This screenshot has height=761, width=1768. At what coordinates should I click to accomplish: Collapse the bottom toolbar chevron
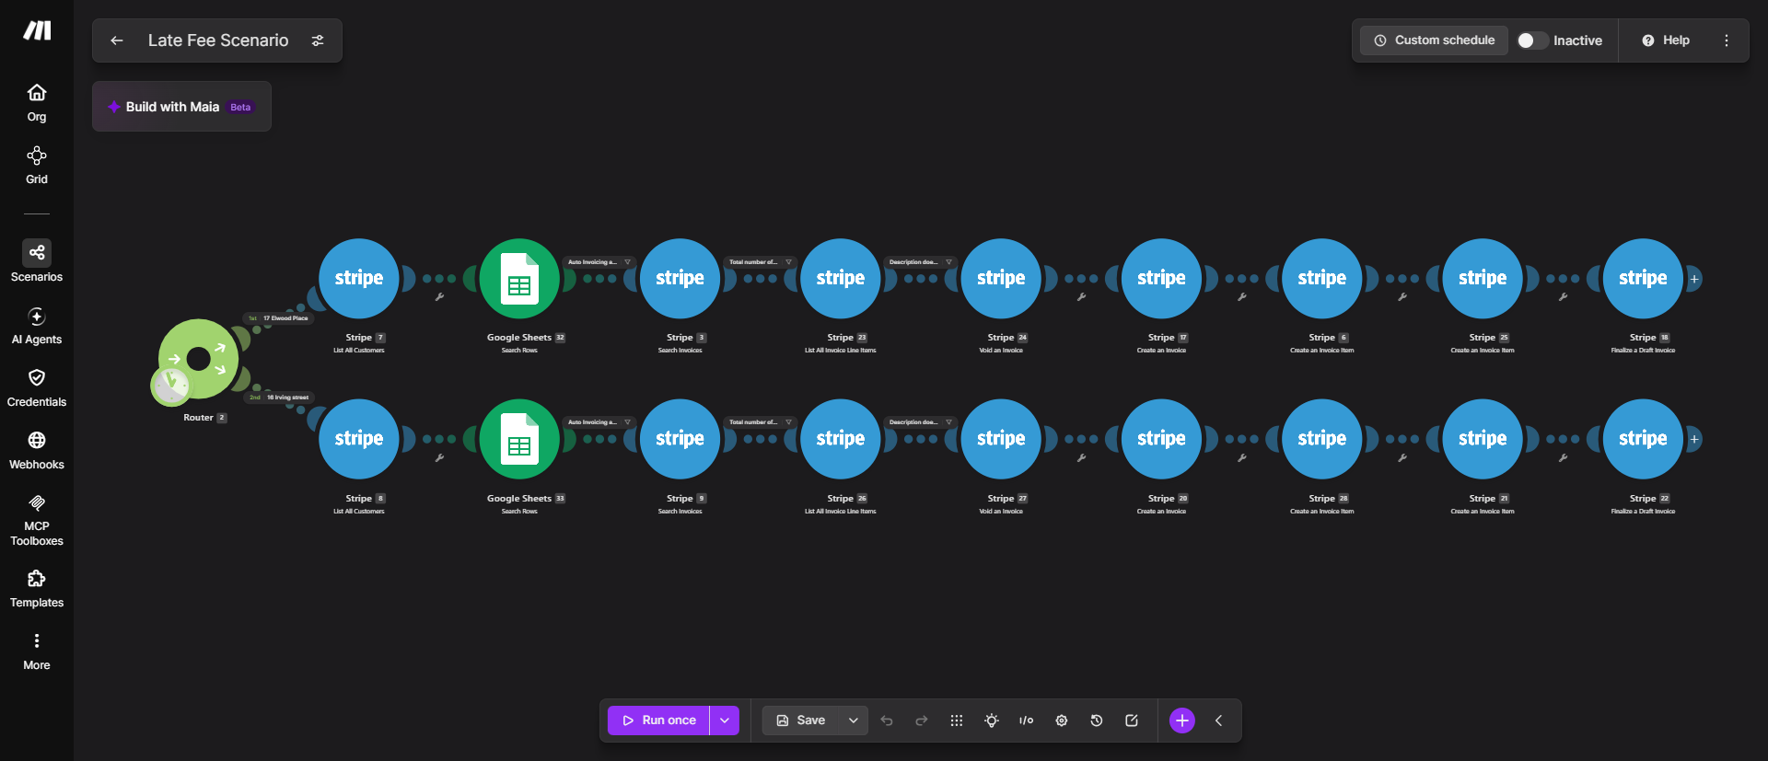(x=1218, y=721)
